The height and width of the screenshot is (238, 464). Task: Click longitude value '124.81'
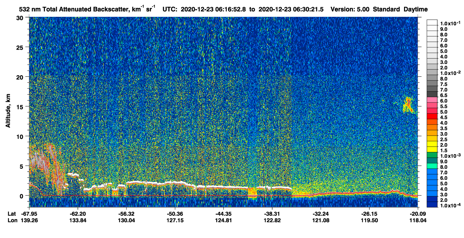tap(223, 220)
